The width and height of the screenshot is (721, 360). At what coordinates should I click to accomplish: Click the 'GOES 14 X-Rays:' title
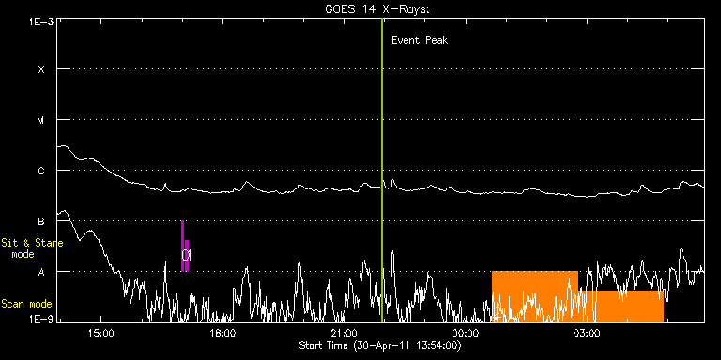coord(377,9)
